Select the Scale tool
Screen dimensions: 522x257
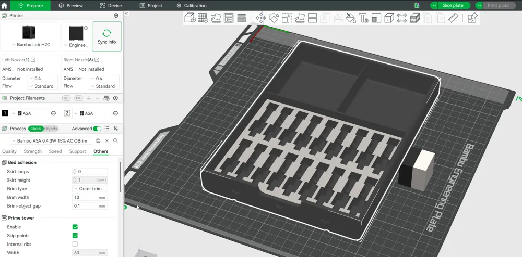287,18
